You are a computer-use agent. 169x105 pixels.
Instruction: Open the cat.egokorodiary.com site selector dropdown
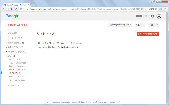click(x=120, y=25)
